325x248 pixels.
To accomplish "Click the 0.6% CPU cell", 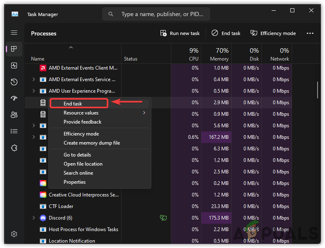I will pos(186,137).
